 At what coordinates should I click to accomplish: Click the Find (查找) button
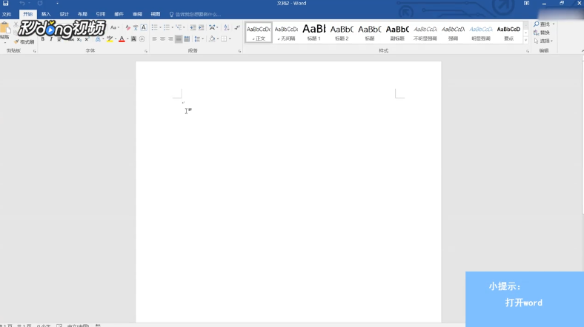pyautogui.click(x=542, y=24)
